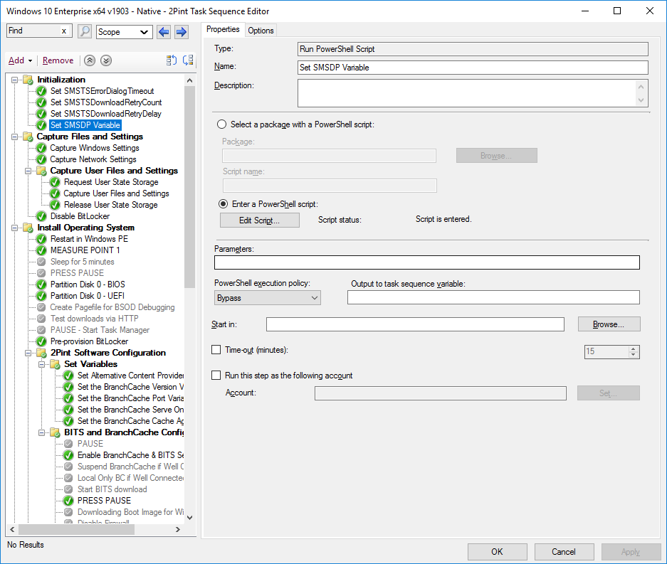Click gray icon of PAUSE step

tap(68, 444)
